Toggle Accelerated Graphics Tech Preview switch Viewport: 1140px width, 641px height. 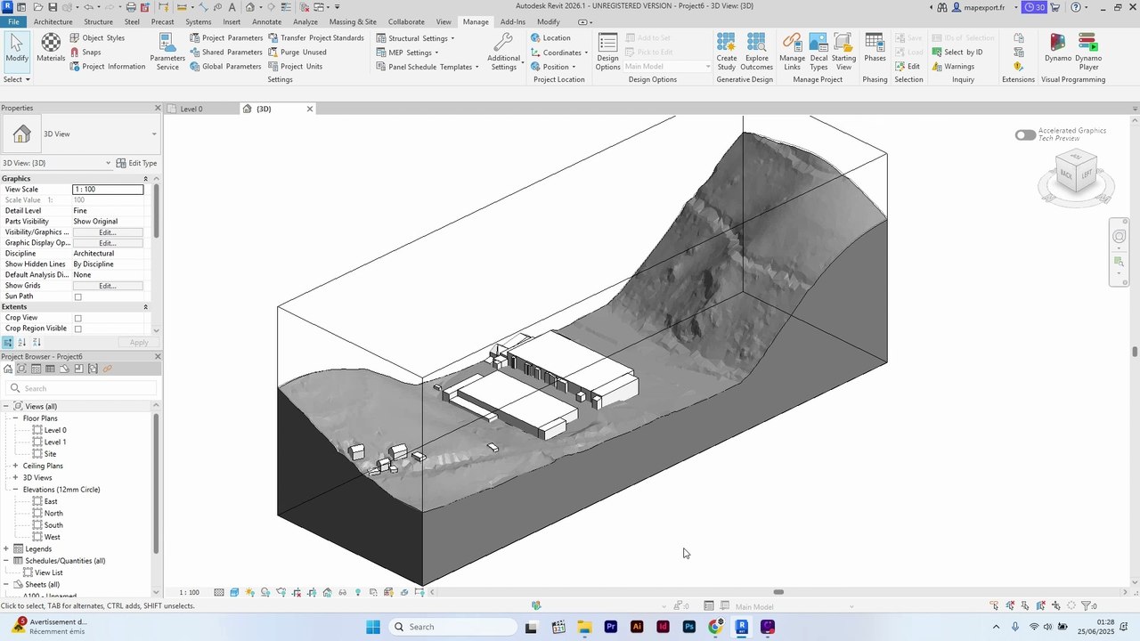[x=1025, y=135]
